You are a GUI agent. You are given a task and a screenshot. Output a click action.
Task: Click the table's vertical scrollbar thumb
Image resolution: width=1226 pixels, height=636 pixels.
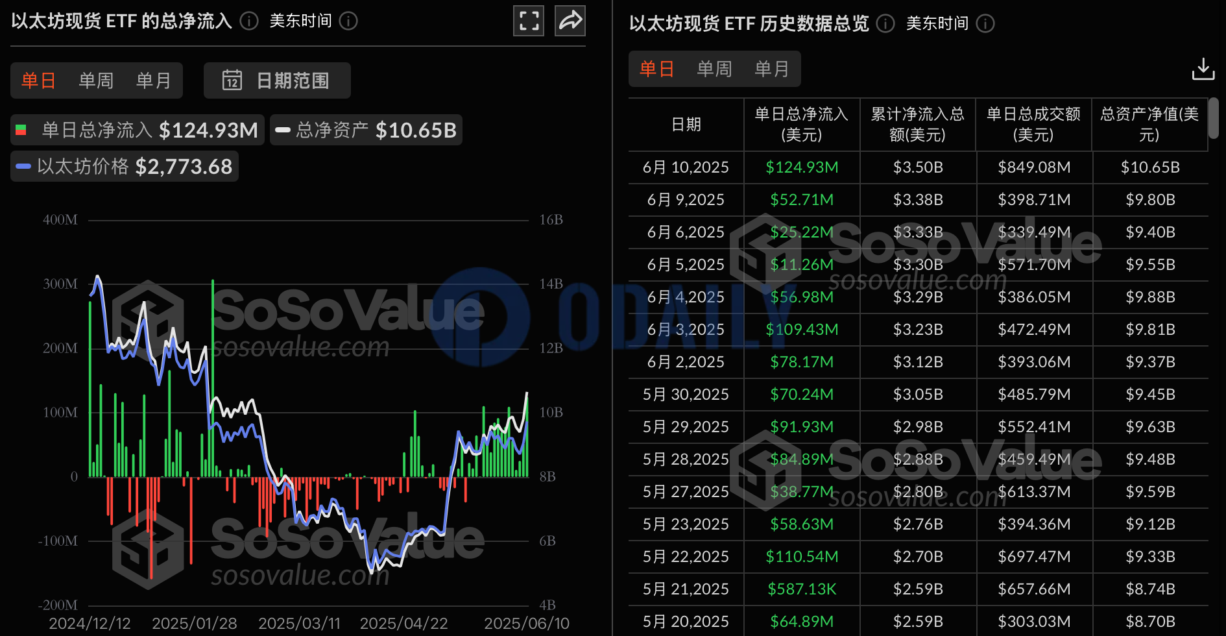click(x=1213, y=117)
